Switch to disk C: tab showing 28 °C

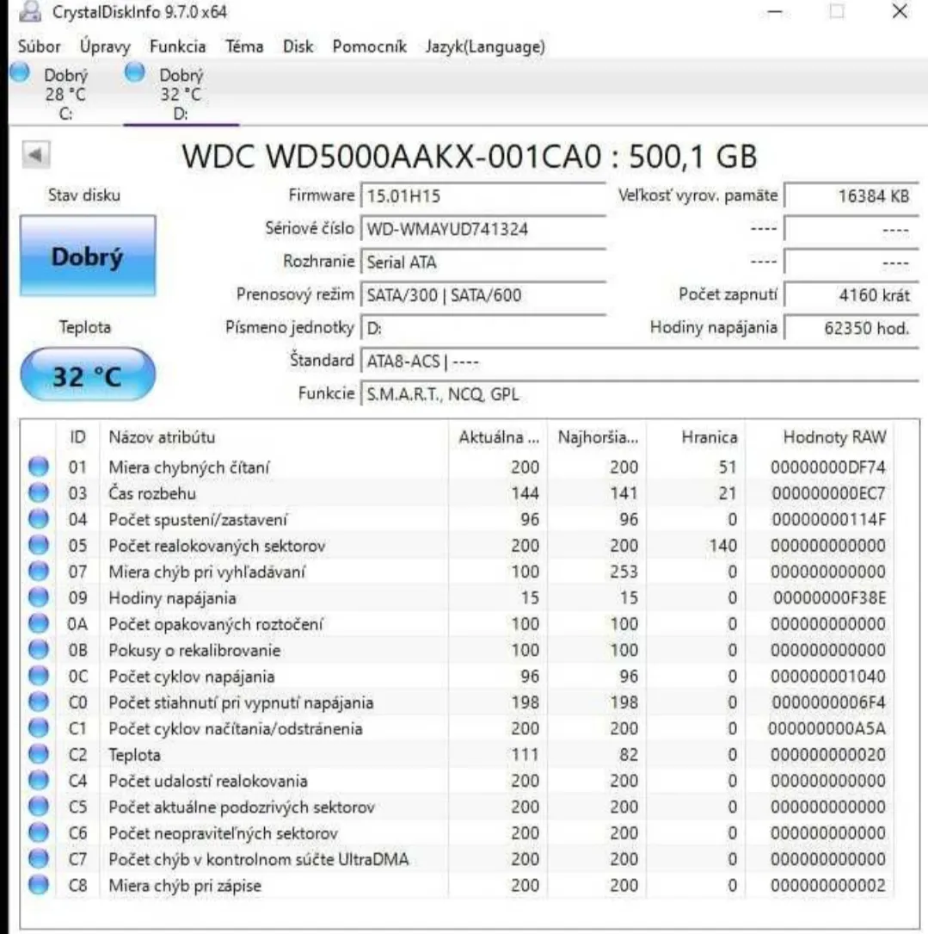pyautogui.click(x=59, y=96)
